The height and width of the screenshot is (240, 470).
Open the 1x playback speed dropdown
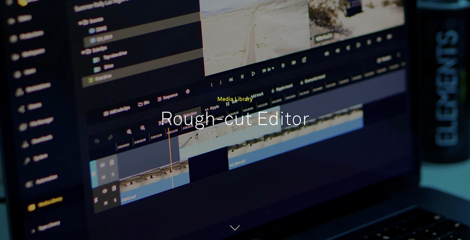[270, 69]
